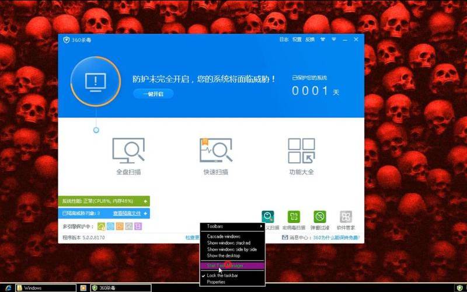Image resolution: width=467 pixels, height=292 pixels.
Task: Open the 查看隔离文件 view quarantine link
Action: click(x=127, y=213)
